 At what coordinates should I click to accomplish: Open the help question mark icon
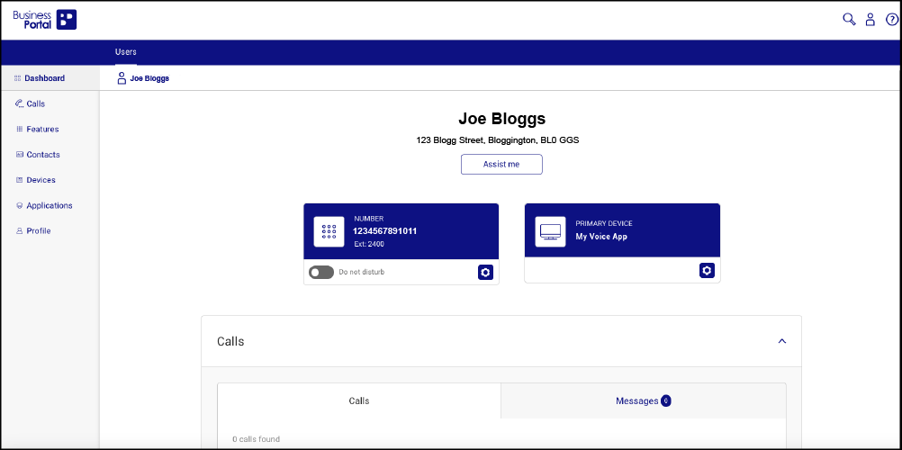click(x=892, y=20)
